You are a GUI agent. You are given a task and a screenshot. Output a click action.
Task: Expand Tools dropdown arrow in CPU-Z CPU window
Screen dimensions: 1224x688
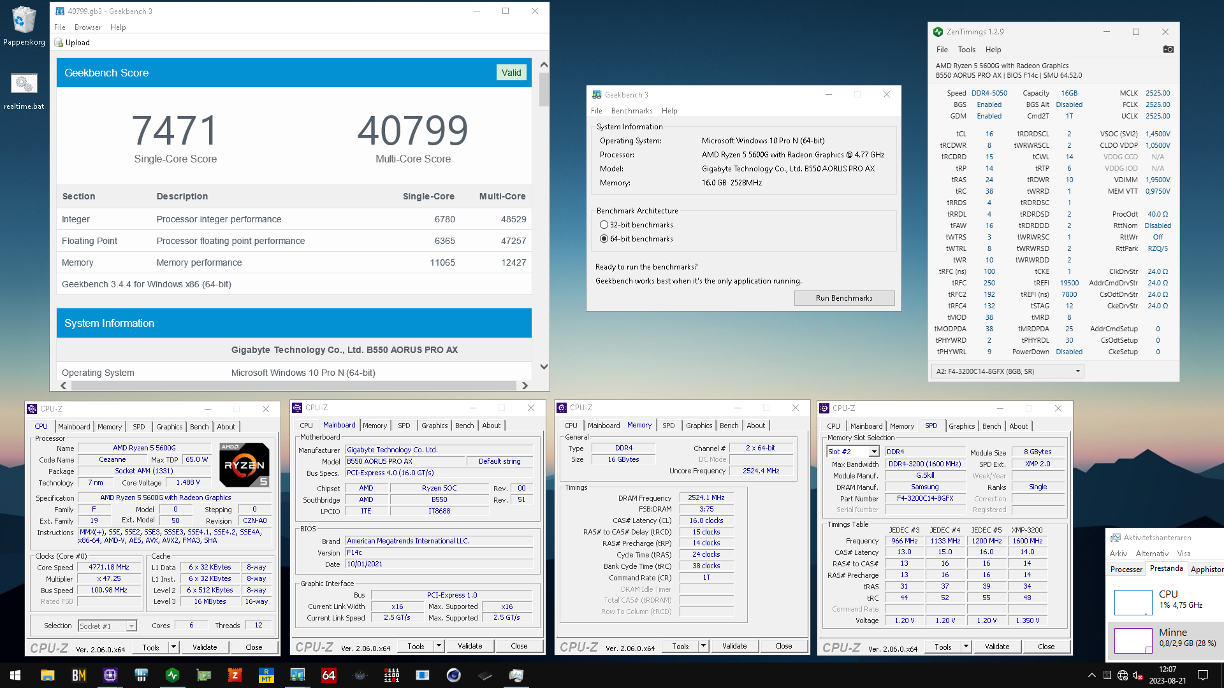(x=173, y=647)
